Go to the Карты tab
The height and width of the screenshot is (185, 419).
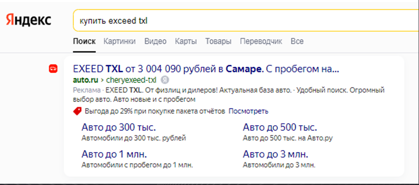click(186, 41)
